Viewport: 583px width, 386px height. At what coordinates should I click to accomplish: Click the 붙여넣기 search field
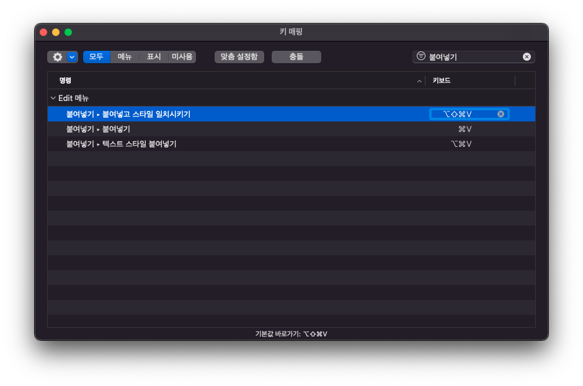[474, 57]
